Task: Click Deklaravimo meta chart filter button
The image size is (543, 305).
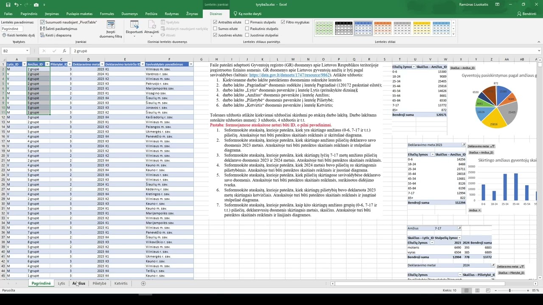Action: point(481,146)
